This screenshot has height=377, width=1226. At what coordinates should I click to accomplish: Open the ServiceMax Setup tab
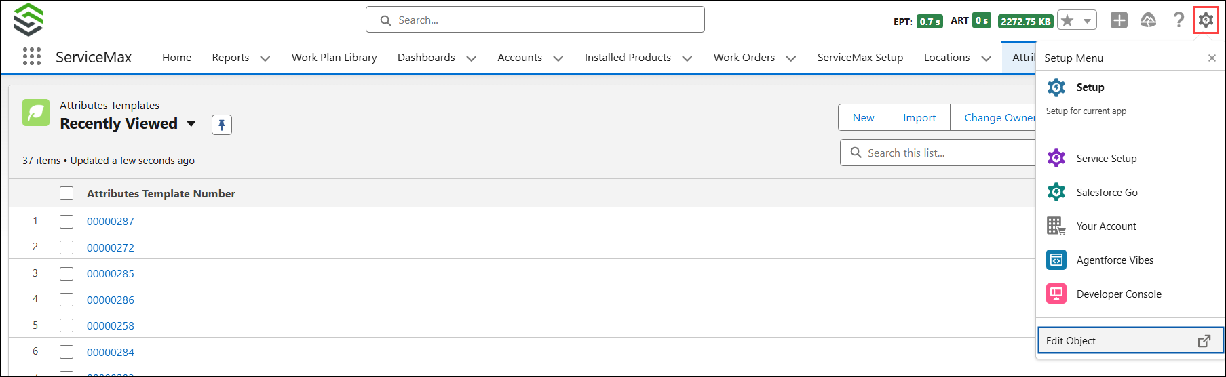(x=860, y=58)
